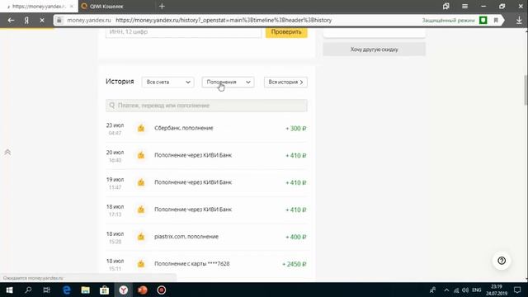Open 19 июл Пополнение через КИВИ Банк
The height and width of the screenshot is (297, 528).
pos(206,182)
